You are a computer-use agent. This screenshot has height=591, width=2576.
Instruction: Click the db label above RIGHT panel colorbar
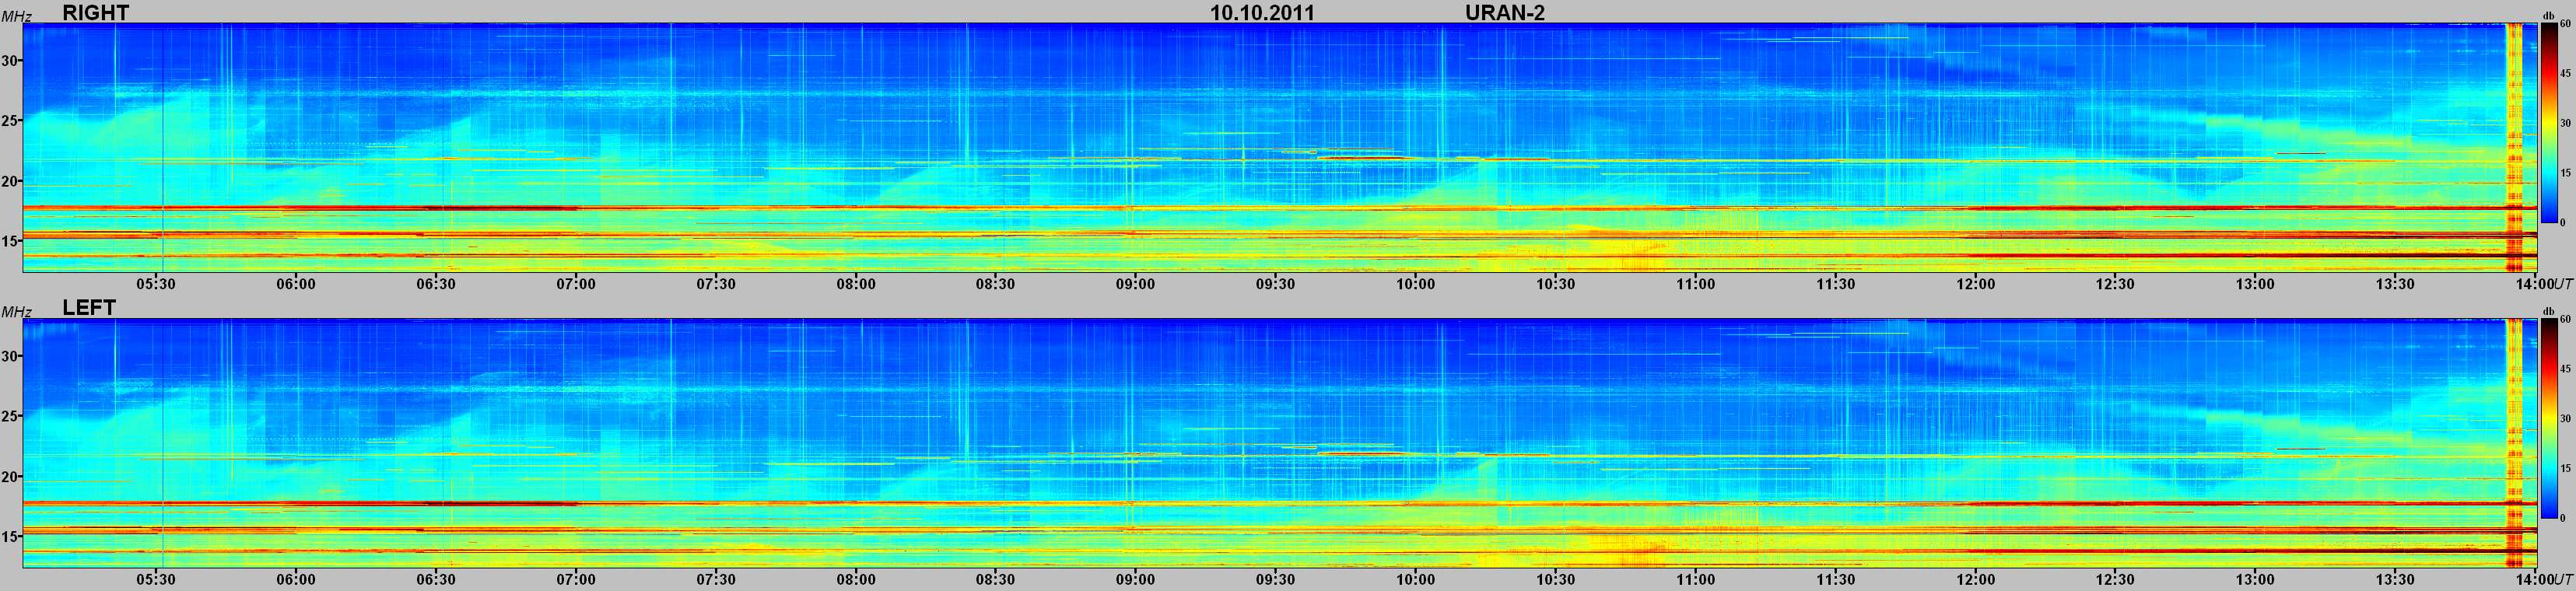point(2550,18)
